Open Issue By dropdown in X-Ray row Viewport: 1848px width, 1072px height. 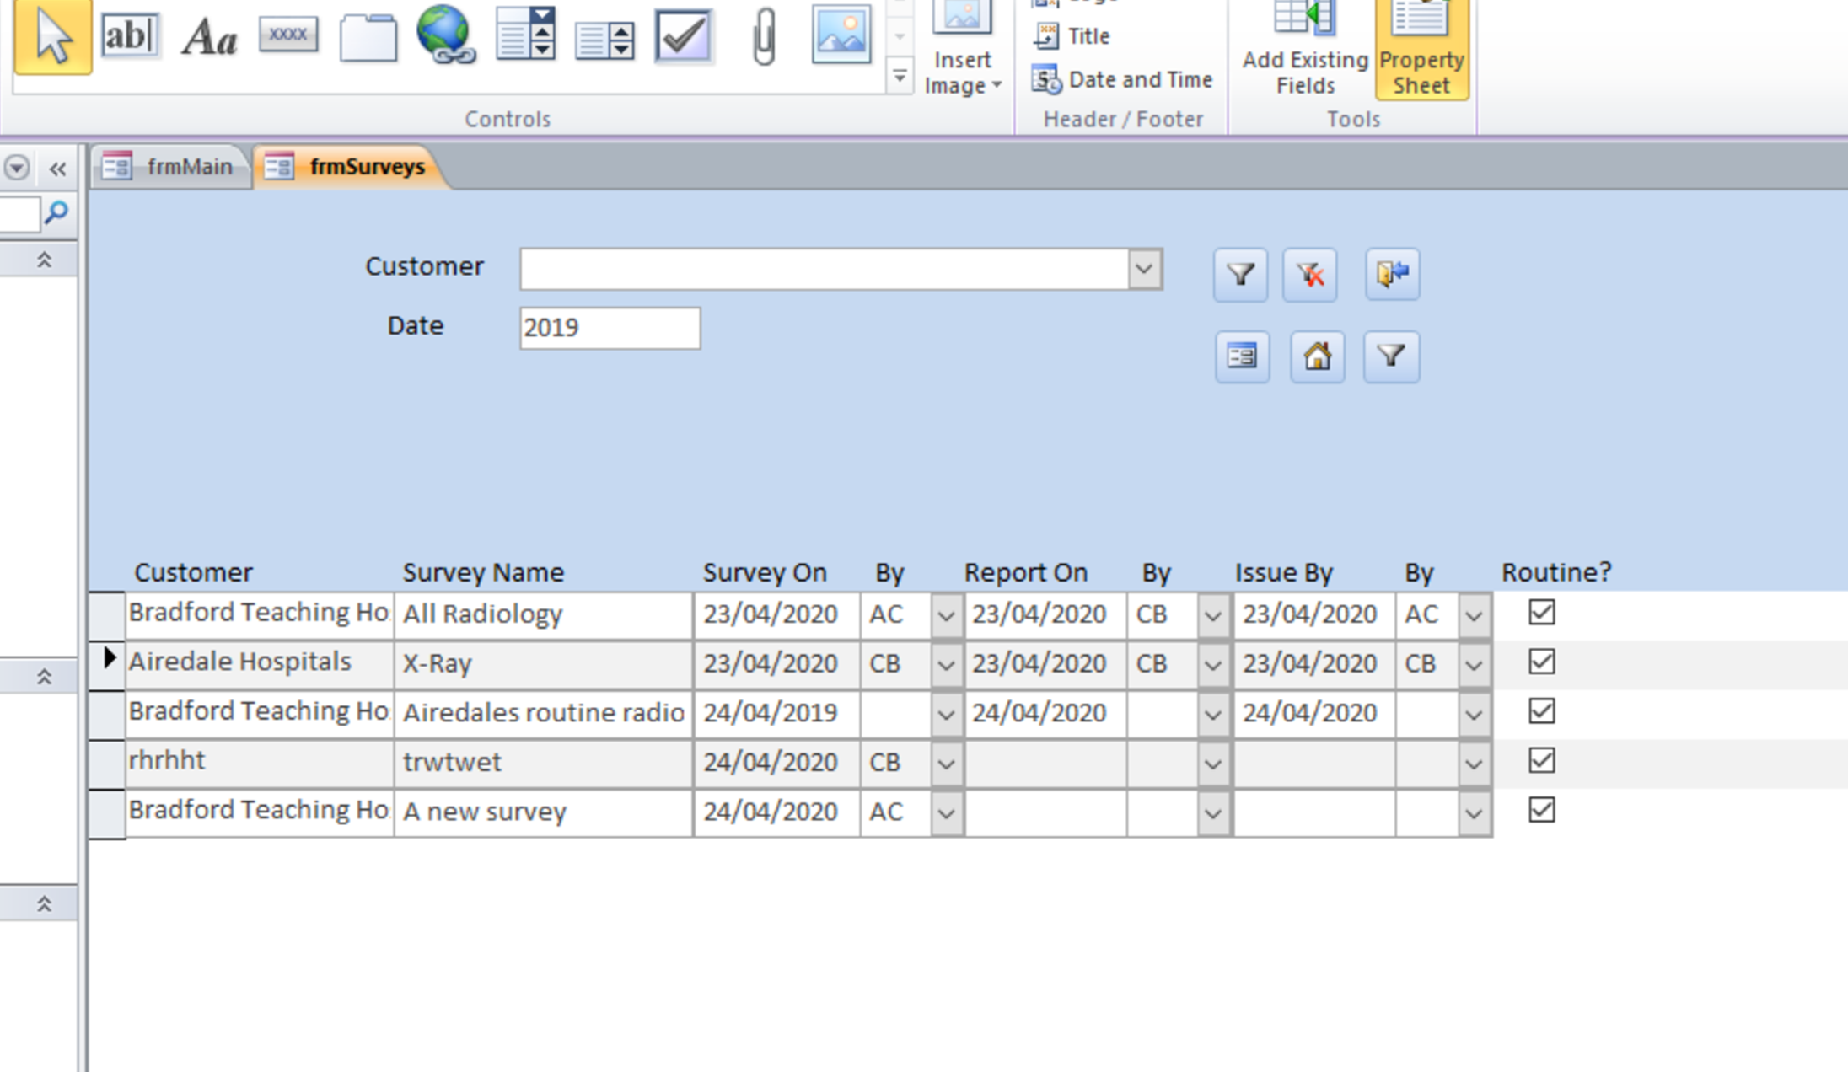click(1474, 665)
